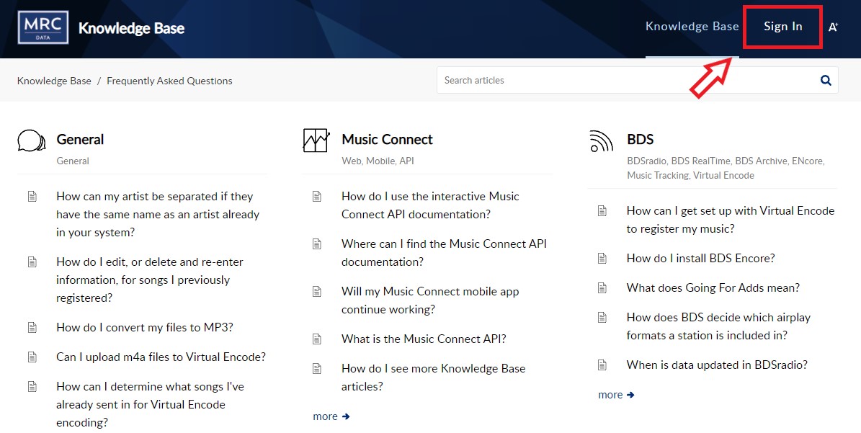Open article on songs already sent for encoding
The image size is (861, 433).
coord(150,404)
